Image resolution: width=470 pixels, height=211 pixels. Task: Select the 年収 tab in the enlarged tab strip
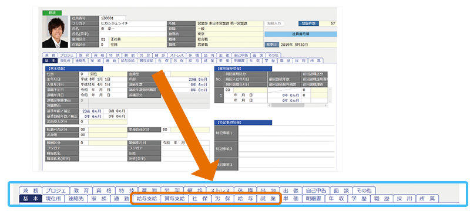[336, 199]
